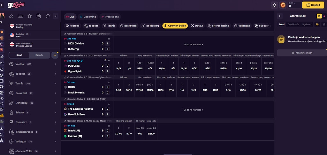Bet HOTU winner at 9/50

(118, 88)
